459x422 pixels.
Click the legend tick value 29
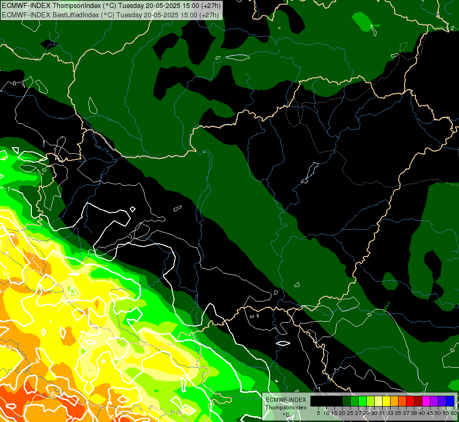tap(366, 413)
